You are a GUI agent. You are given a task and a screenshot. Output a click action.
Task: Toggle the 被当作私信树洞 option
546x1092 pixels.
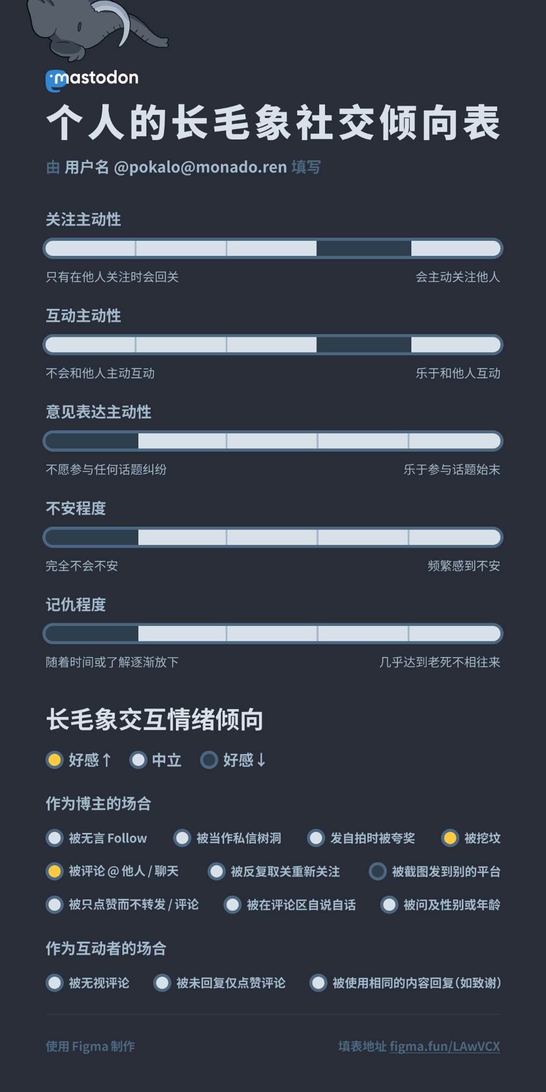[x=182, y=838]
